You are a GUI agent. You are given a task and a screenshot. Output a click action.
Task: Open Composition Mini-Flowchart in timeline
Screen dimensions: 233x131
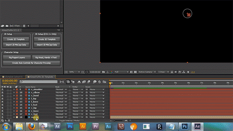click(62, 82)
